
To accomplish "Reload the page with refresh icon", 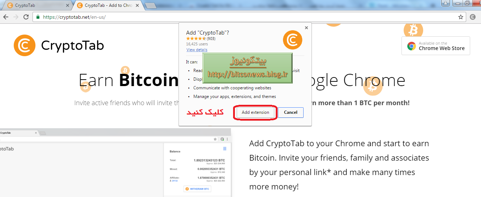I will tap(26, 17).
